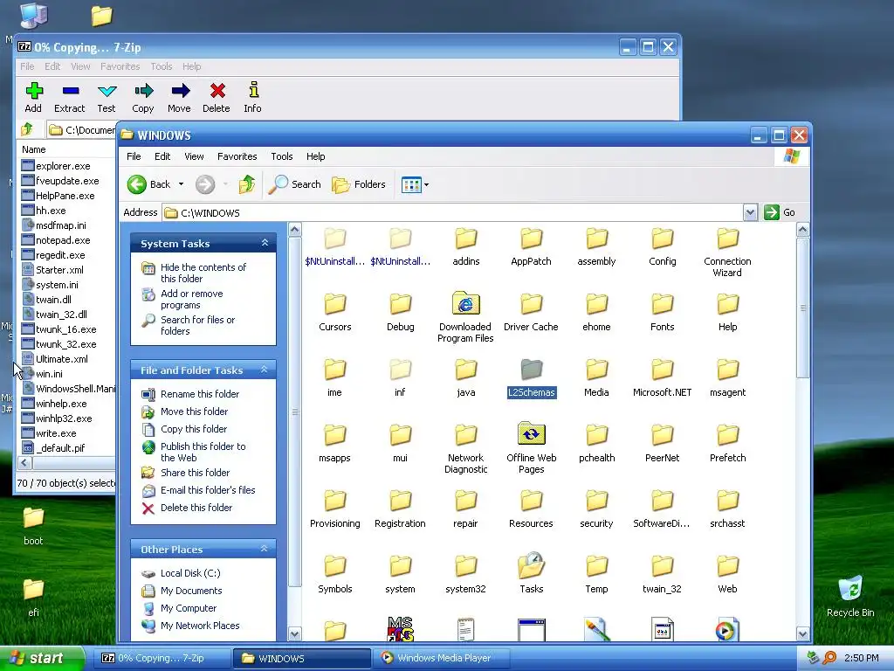Click the Copy arrow icon in 7-Zip
894x671 pixels.
[x=144, y=91]
